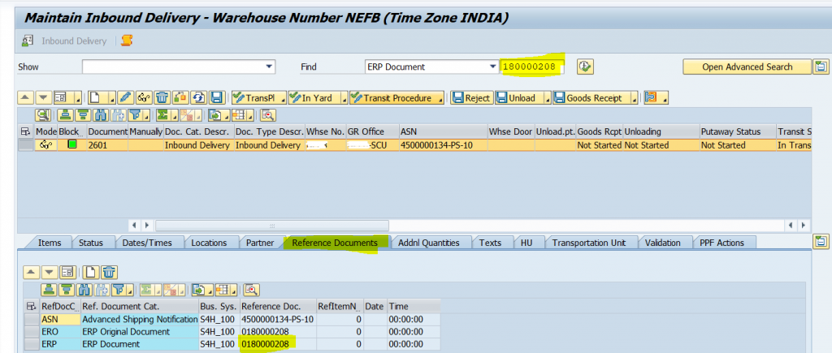
Task: Click Sort Ascending in the upper grid toolbar
Action: tap(64, 114)
